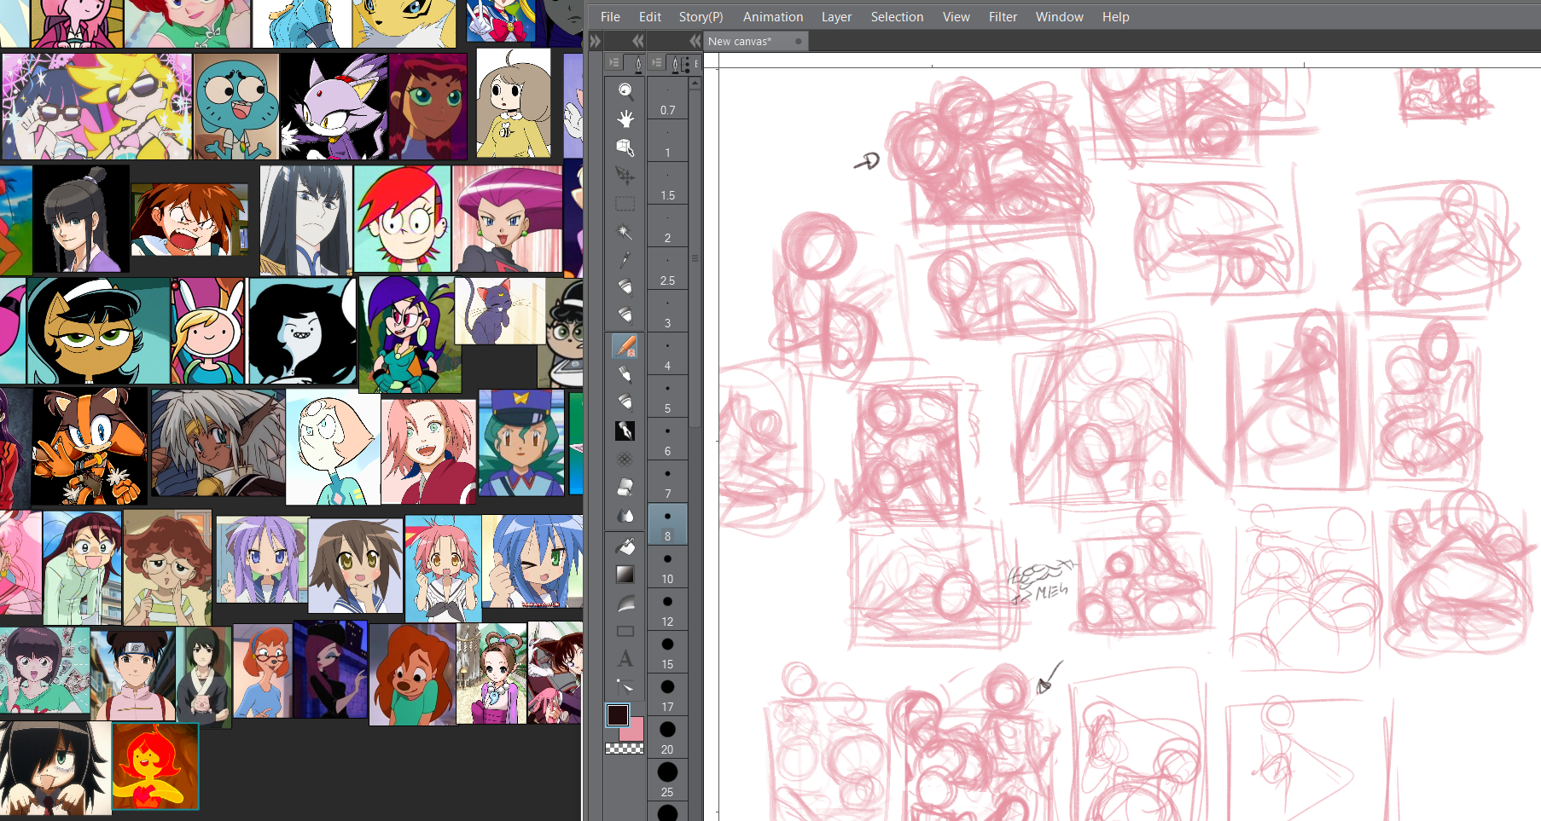Select the Hand move tool
The width and height of the screenshot is (1541, 821).
(x=625, y=119)
